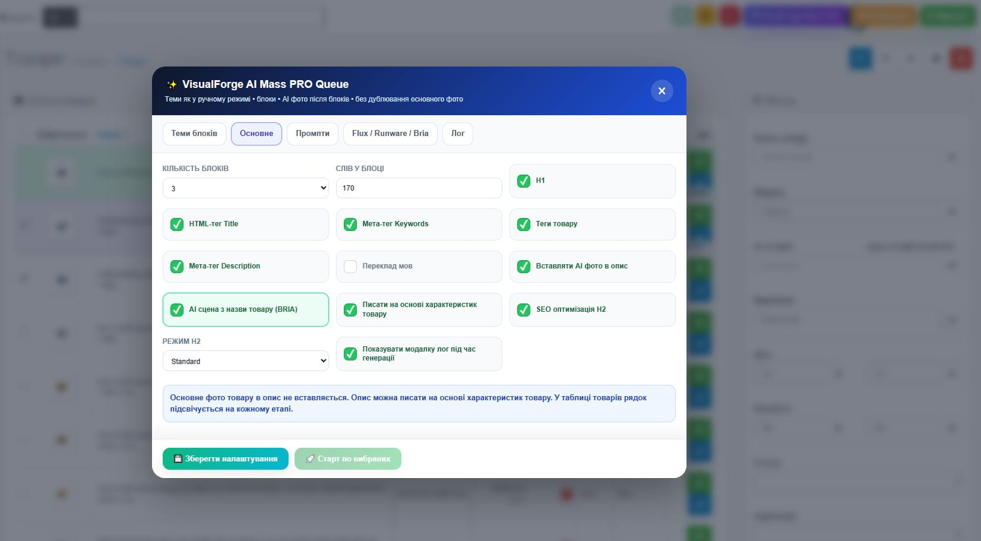Uncheck the HTML-тег Title option
This screenshot has width=981, height=541.
tap(177, 224)
